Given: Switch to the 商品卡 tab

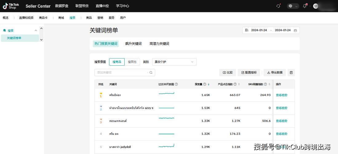Looking at the screenshot, I should [x=43, y=18].
